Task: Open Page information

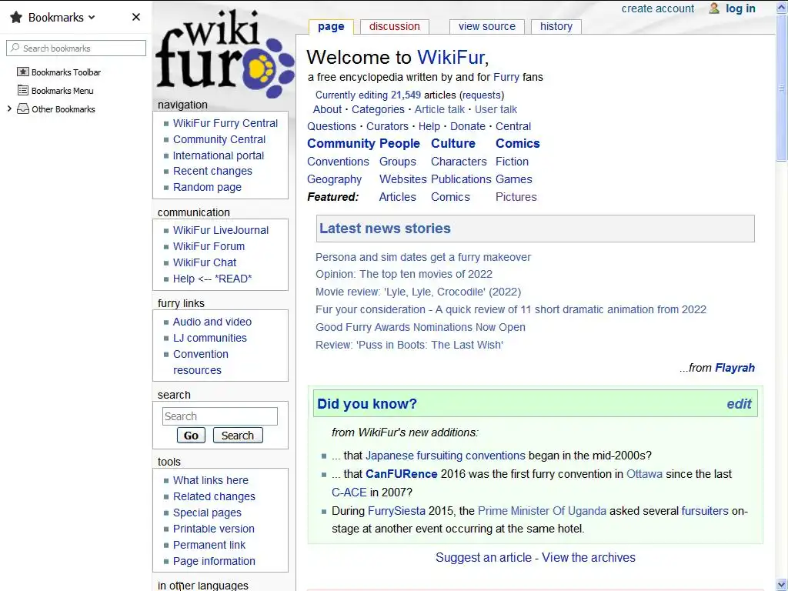Action: 214,561
